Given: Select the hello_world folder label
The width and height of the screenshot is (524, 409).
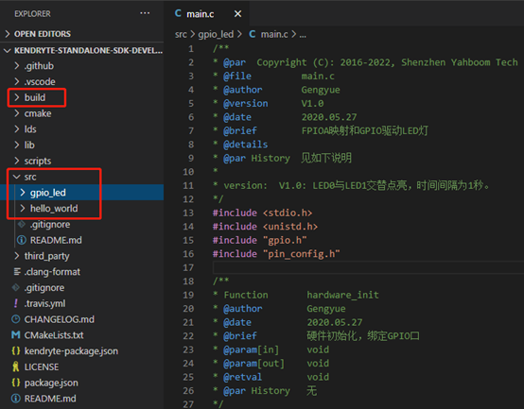Looking at the screenshot, I should (x=54, y=209).
